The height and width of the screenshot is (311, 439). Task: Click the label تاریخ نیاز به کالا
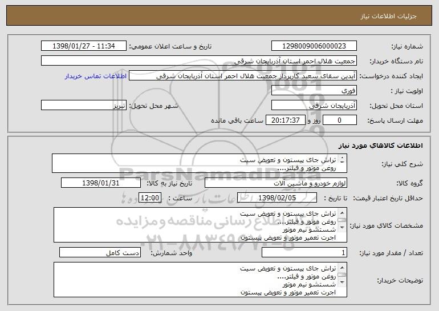(x=169, y=183)
